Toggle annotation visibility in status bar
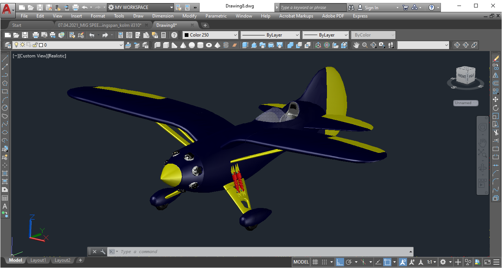Viewport: 502px width, 268px height. coord(403,262)
